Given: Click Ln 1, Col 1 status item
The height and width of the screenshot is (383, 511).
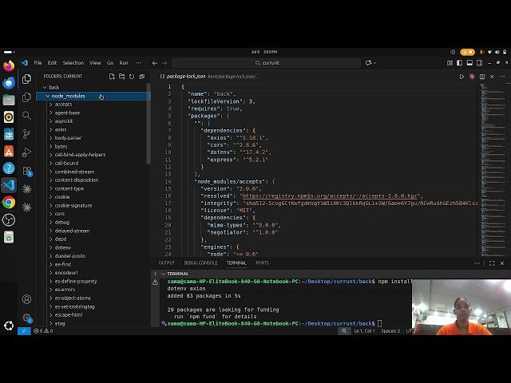Looking at the screenshot, I should [x=364, y=331].
